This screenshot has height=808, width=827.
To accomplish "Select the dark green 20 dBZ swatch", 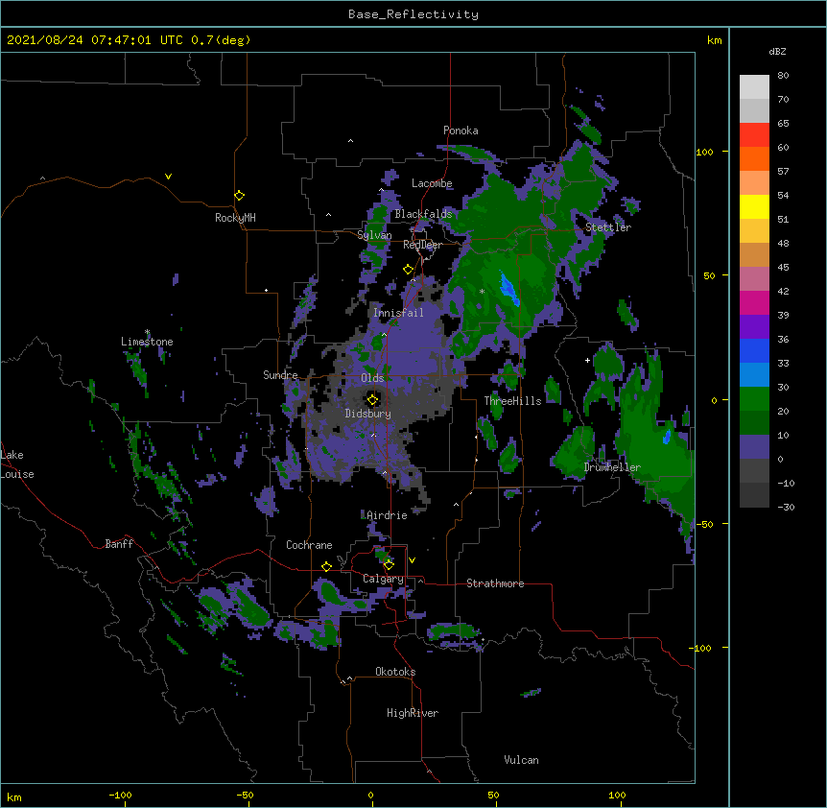I will (x=754, y=422).
